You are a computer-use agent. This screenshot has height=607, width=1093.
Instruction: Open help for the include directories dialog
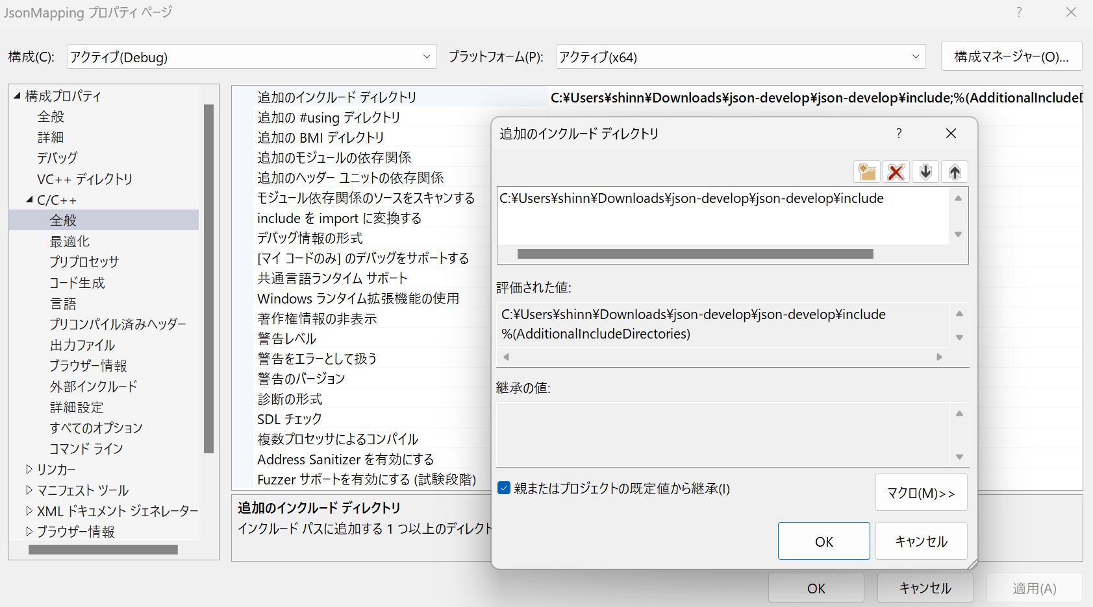899,133
